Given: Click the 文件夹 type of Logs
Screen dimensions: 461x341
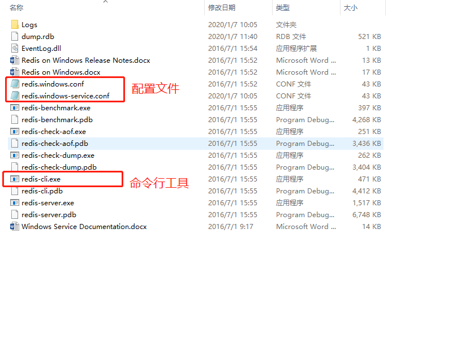Looking at the screenshot, I should coord(286,25).
